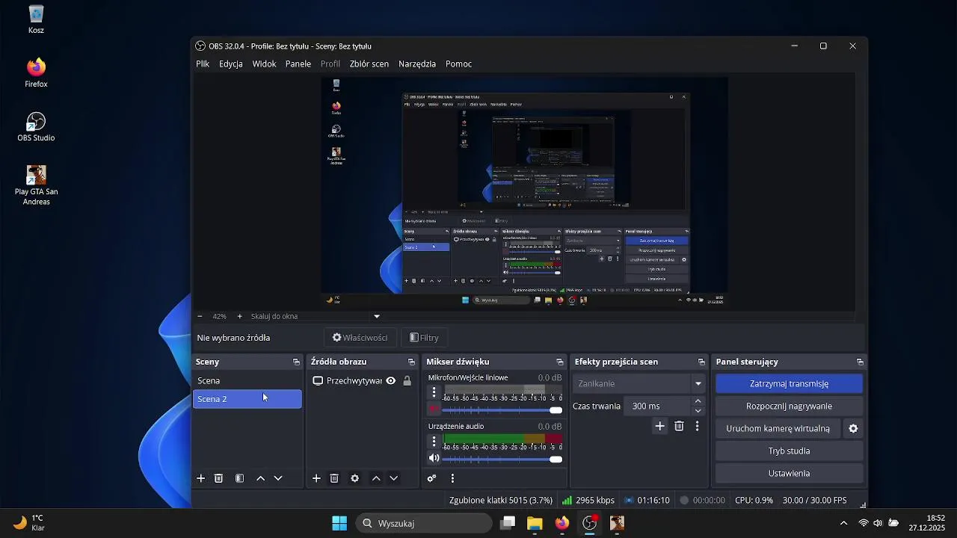The width and height of the screenshot is (957, 538).
Task: Open File Explorer from taskbar
Action: [535, 523]
